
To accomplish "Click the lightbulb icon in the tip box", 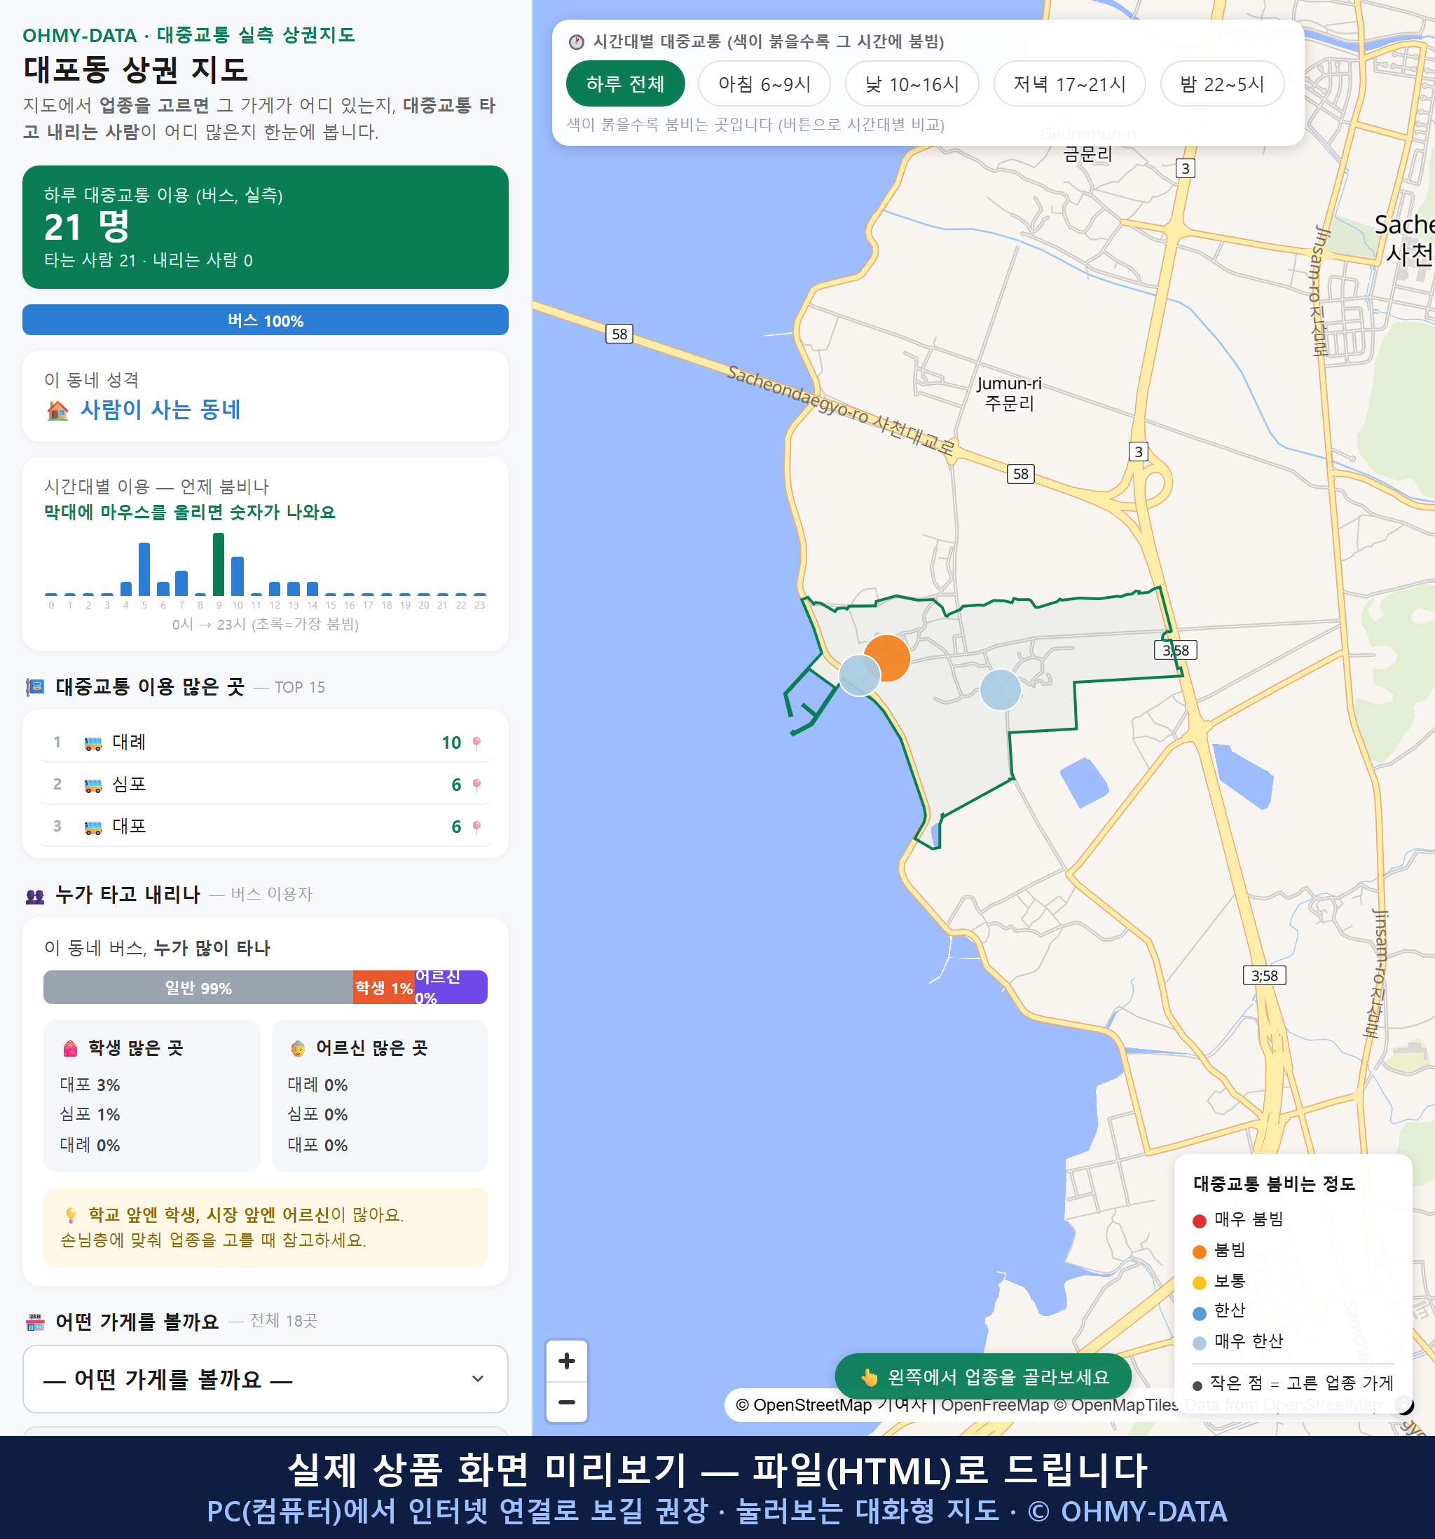I will click(x=70, y=1214).
